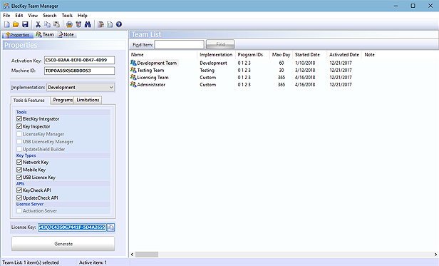Click the 3/12/2018 started date cell
This screenshot has width=439, height=266.
coord(305,70)
